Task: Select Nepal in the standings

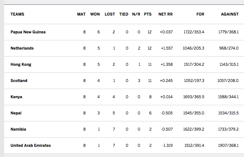Action: (x=16, y=113)
